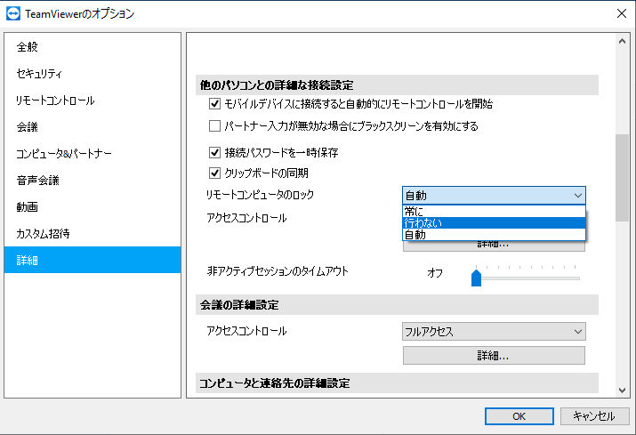Click the 詳細... button under 会議の詳細設定
The width and height of the screenshot is (636, 435).
point(494,356)
